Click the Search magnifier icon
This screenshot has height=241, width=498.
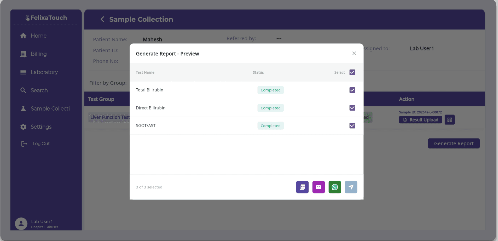click(23, 90)
